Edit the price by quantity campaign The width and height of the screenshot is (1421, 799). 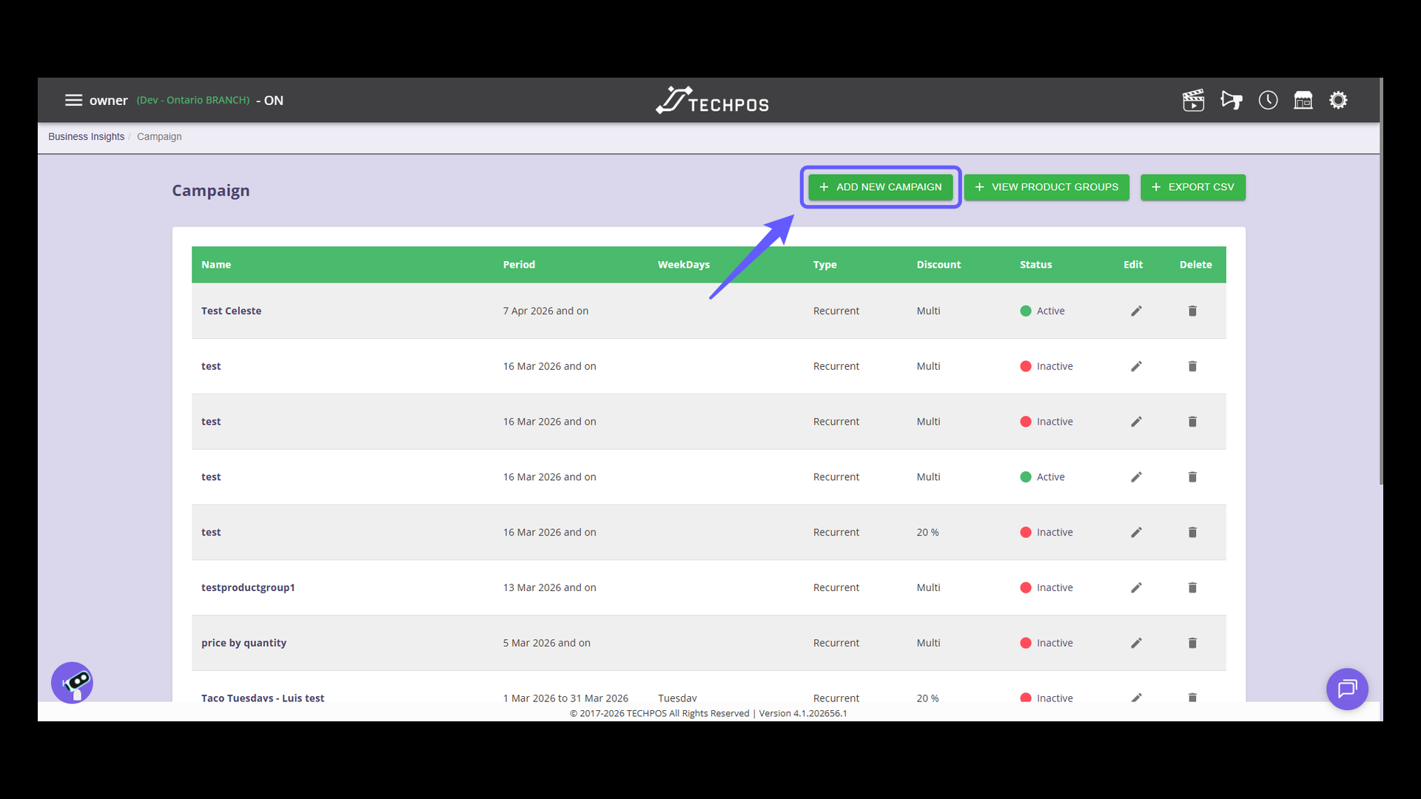point(1136,643)
